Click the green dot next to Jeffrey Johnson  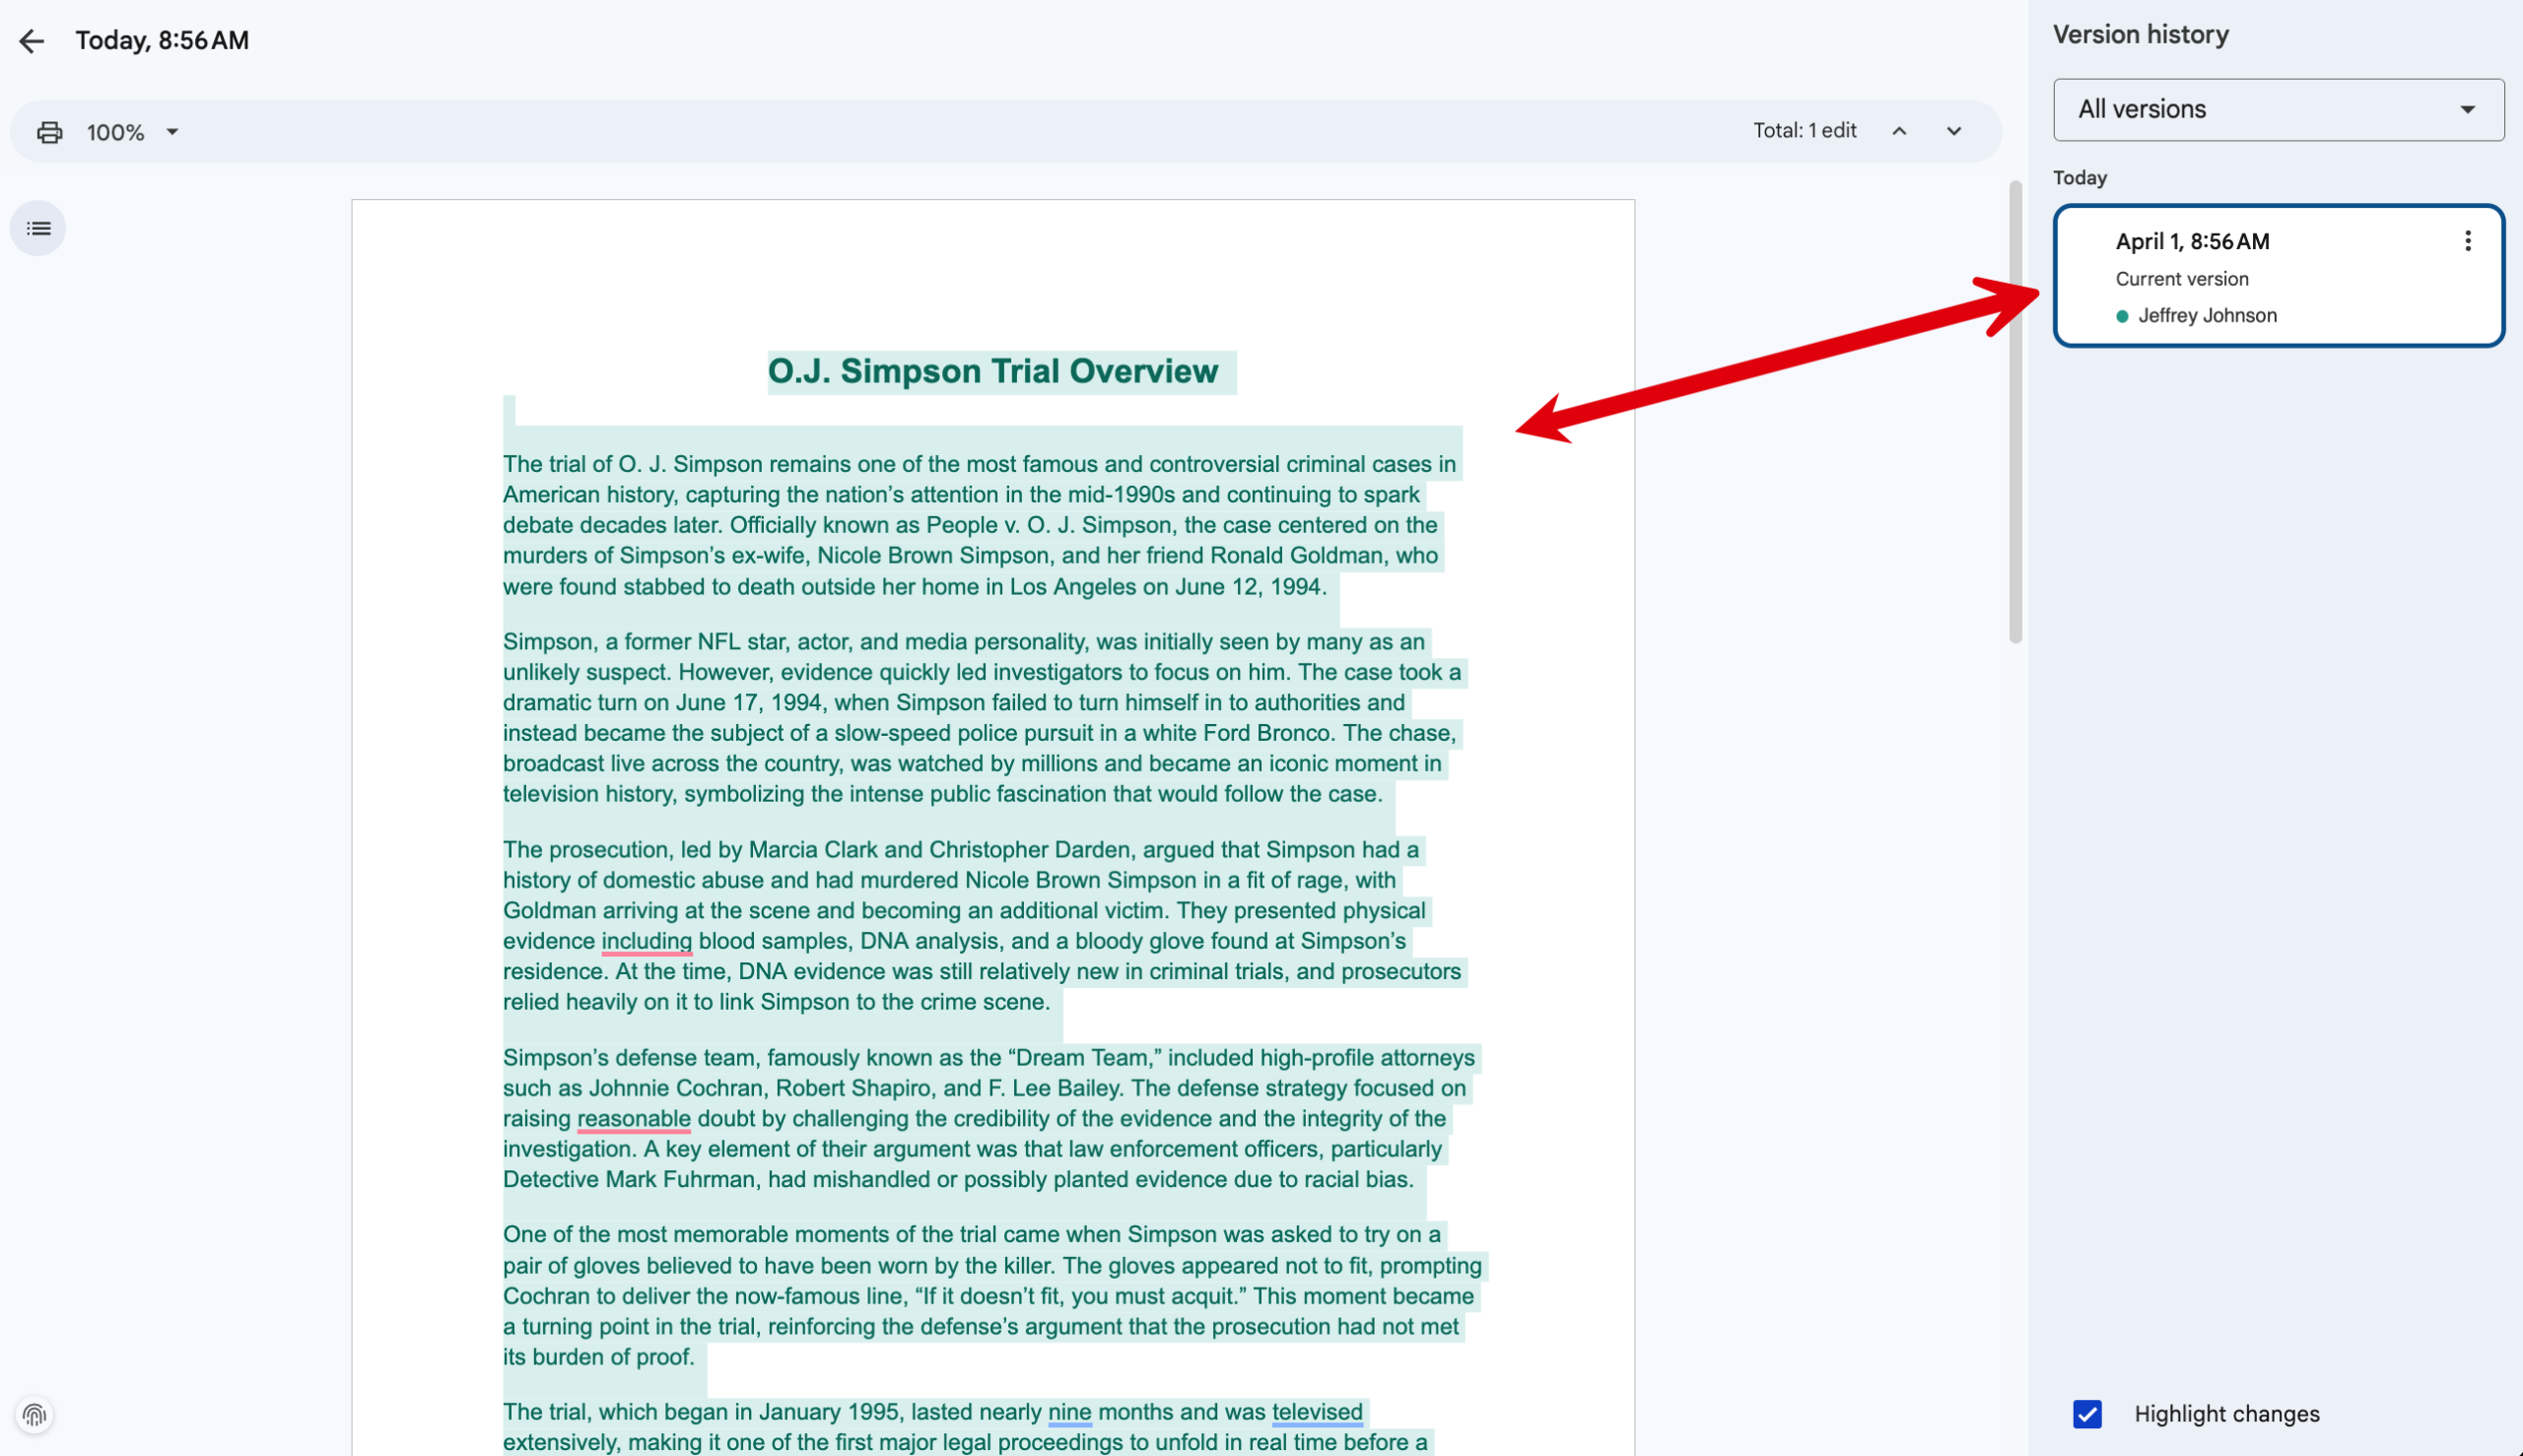(2122, 316)
